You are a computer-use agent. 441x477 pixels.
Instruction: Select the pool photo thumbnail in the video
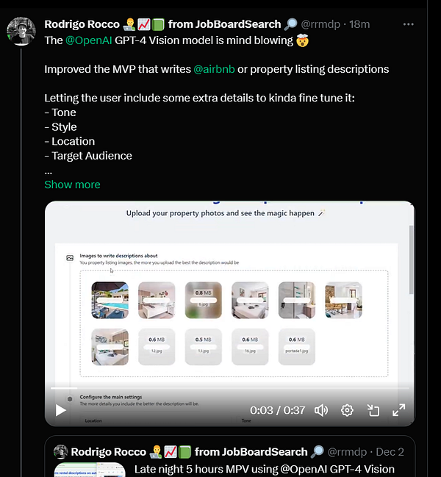coord(110,300)
